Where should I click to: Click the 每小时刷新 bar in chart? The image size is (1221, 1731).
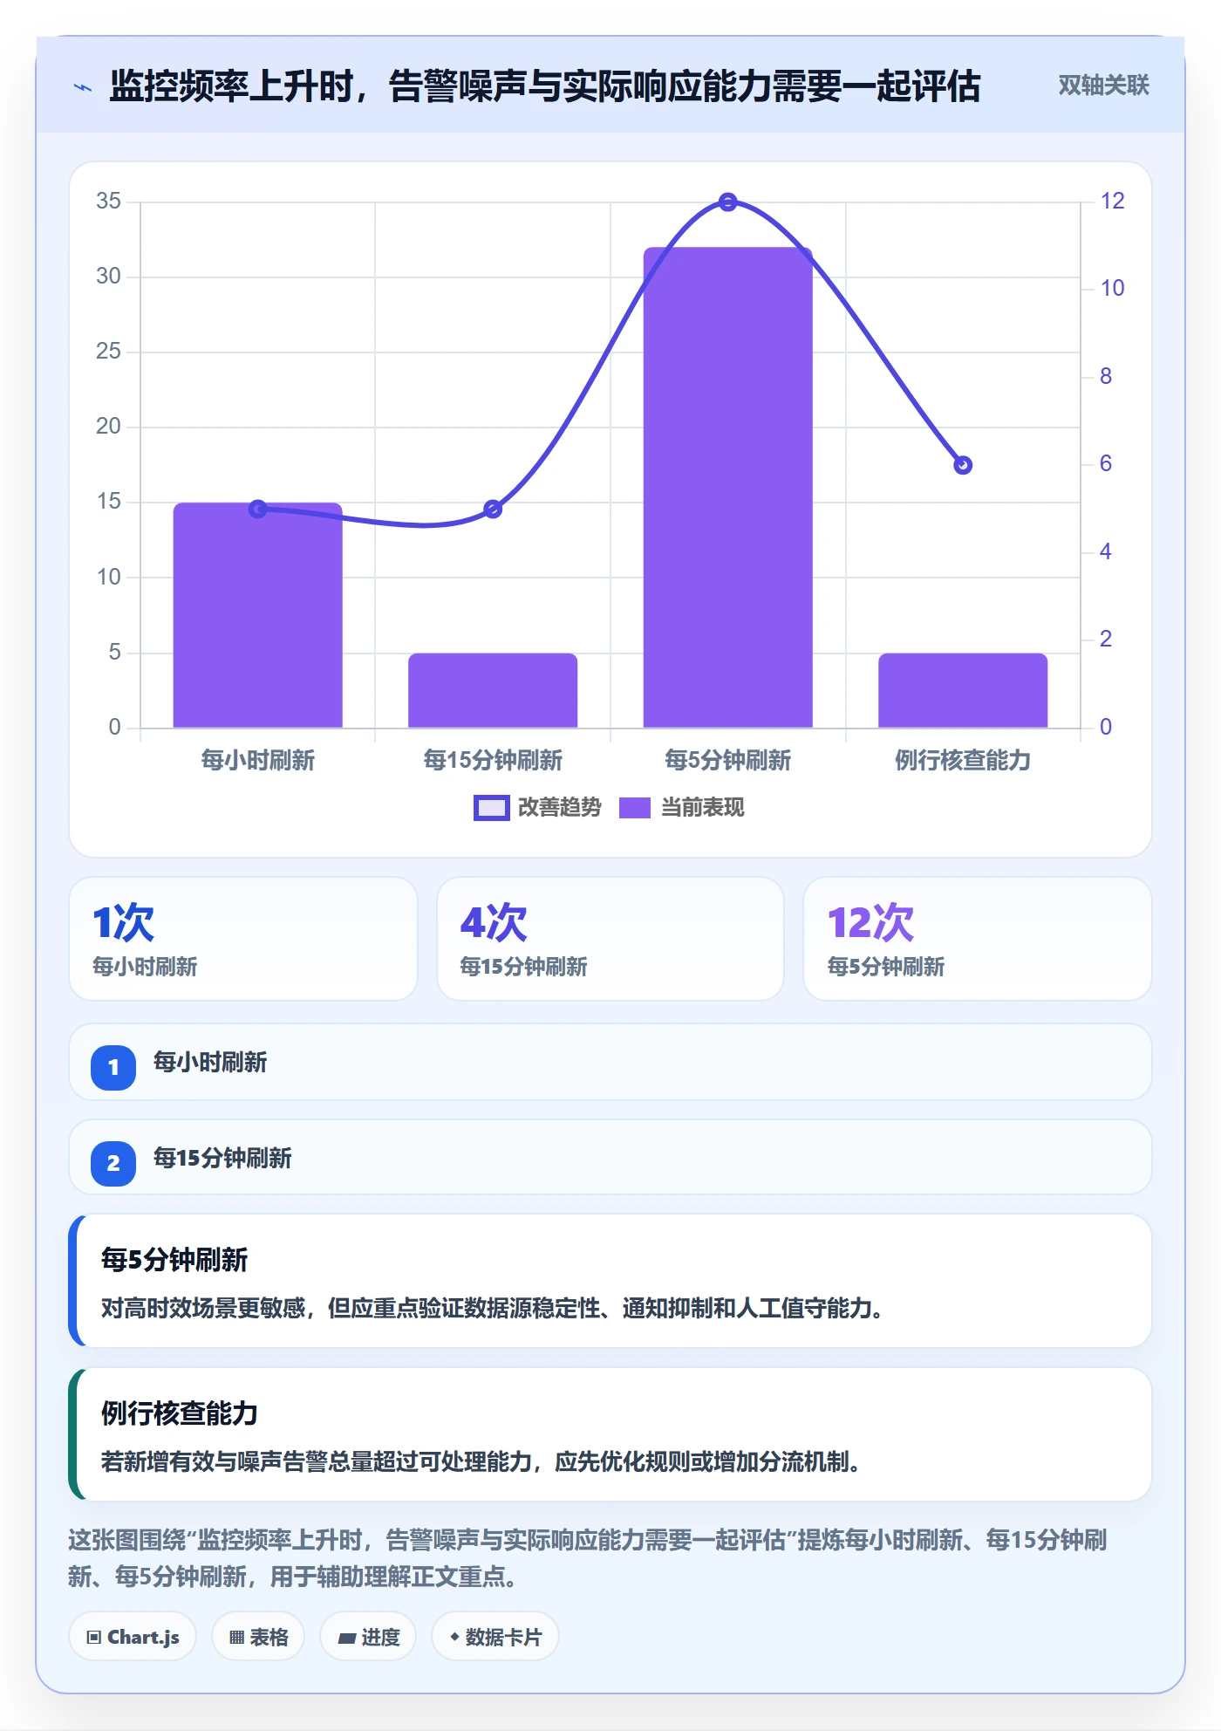[x=257, y=614]
